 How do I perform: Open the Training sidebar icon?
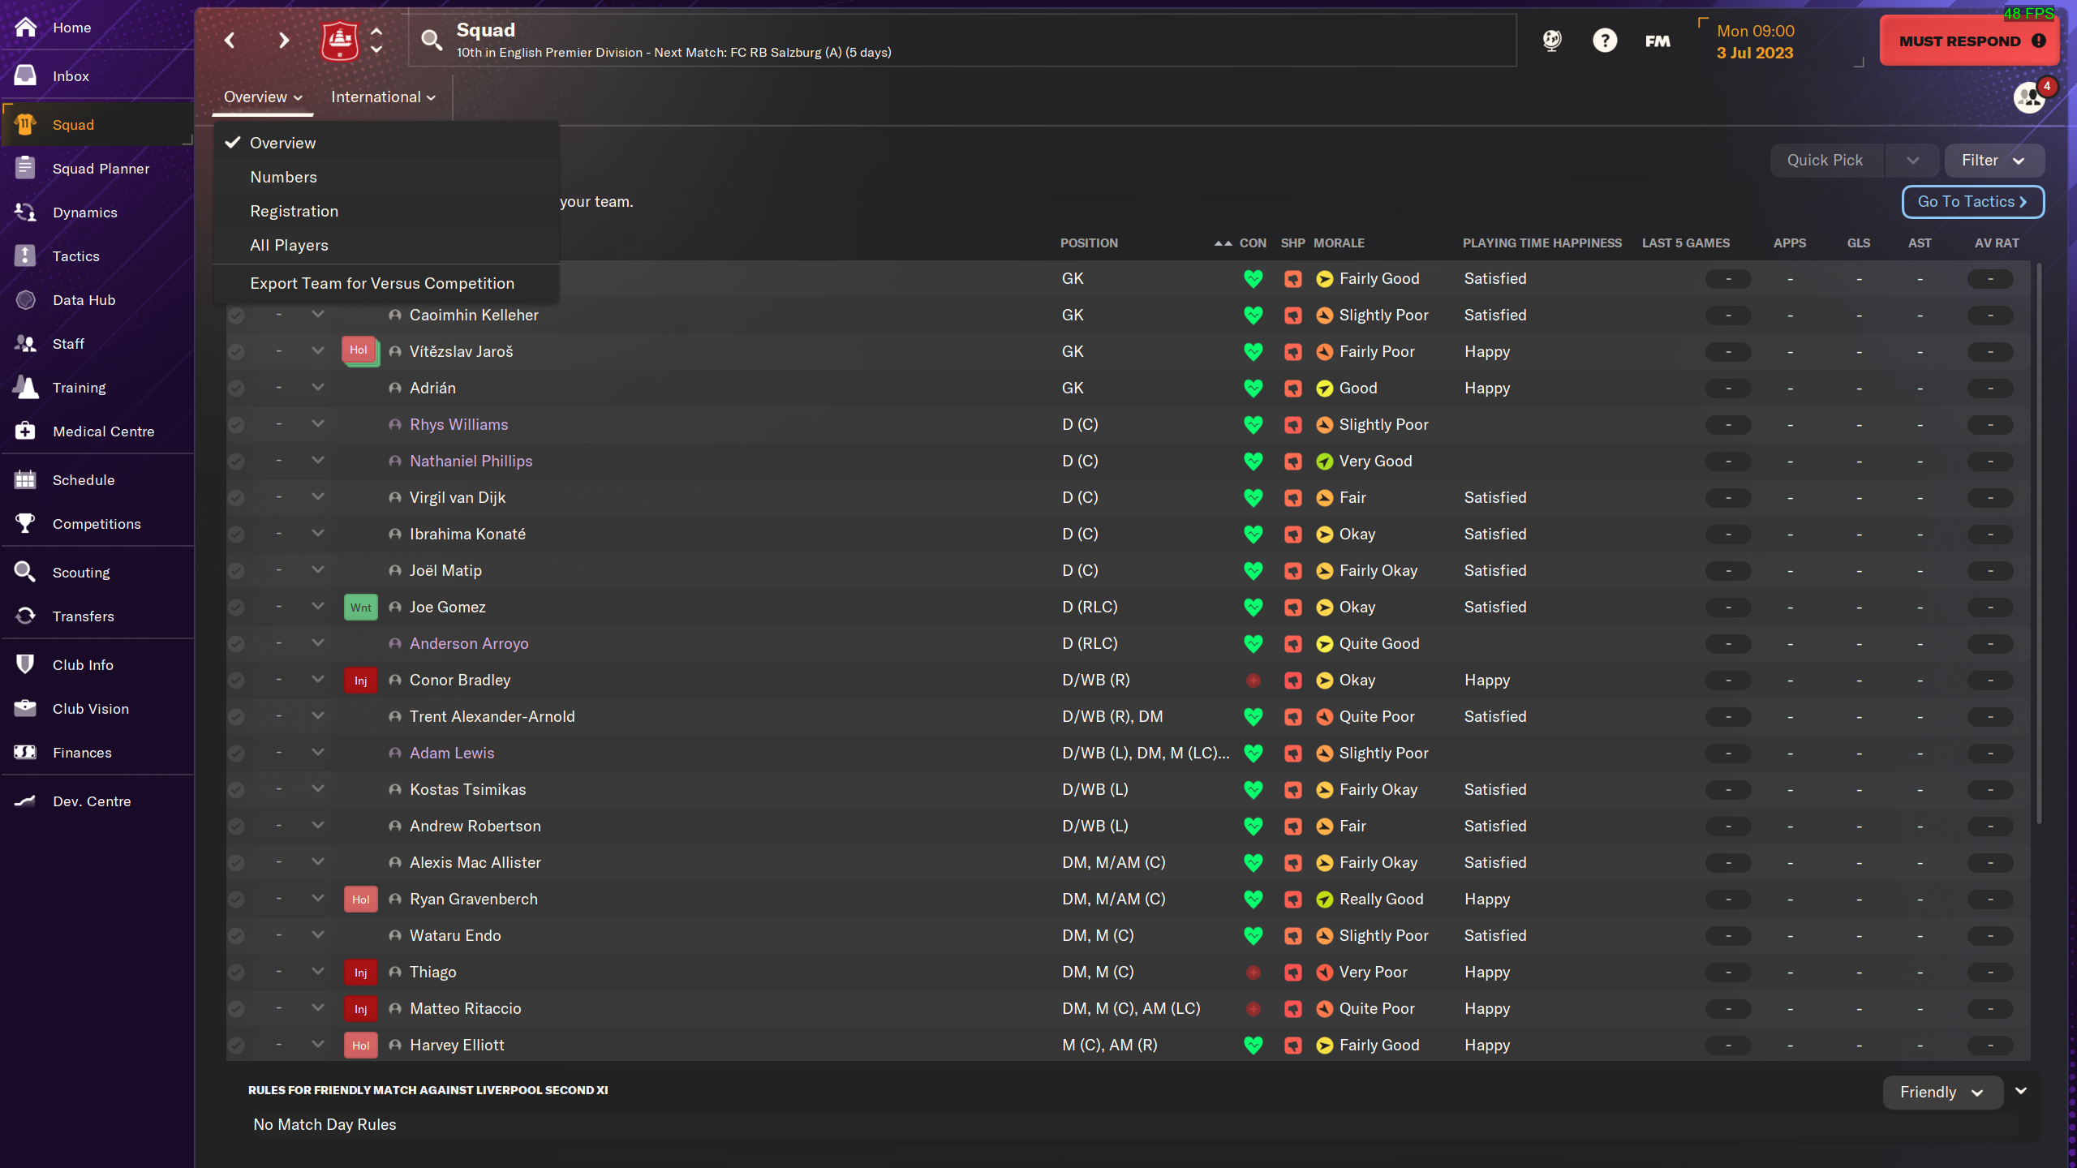[26, 387]
